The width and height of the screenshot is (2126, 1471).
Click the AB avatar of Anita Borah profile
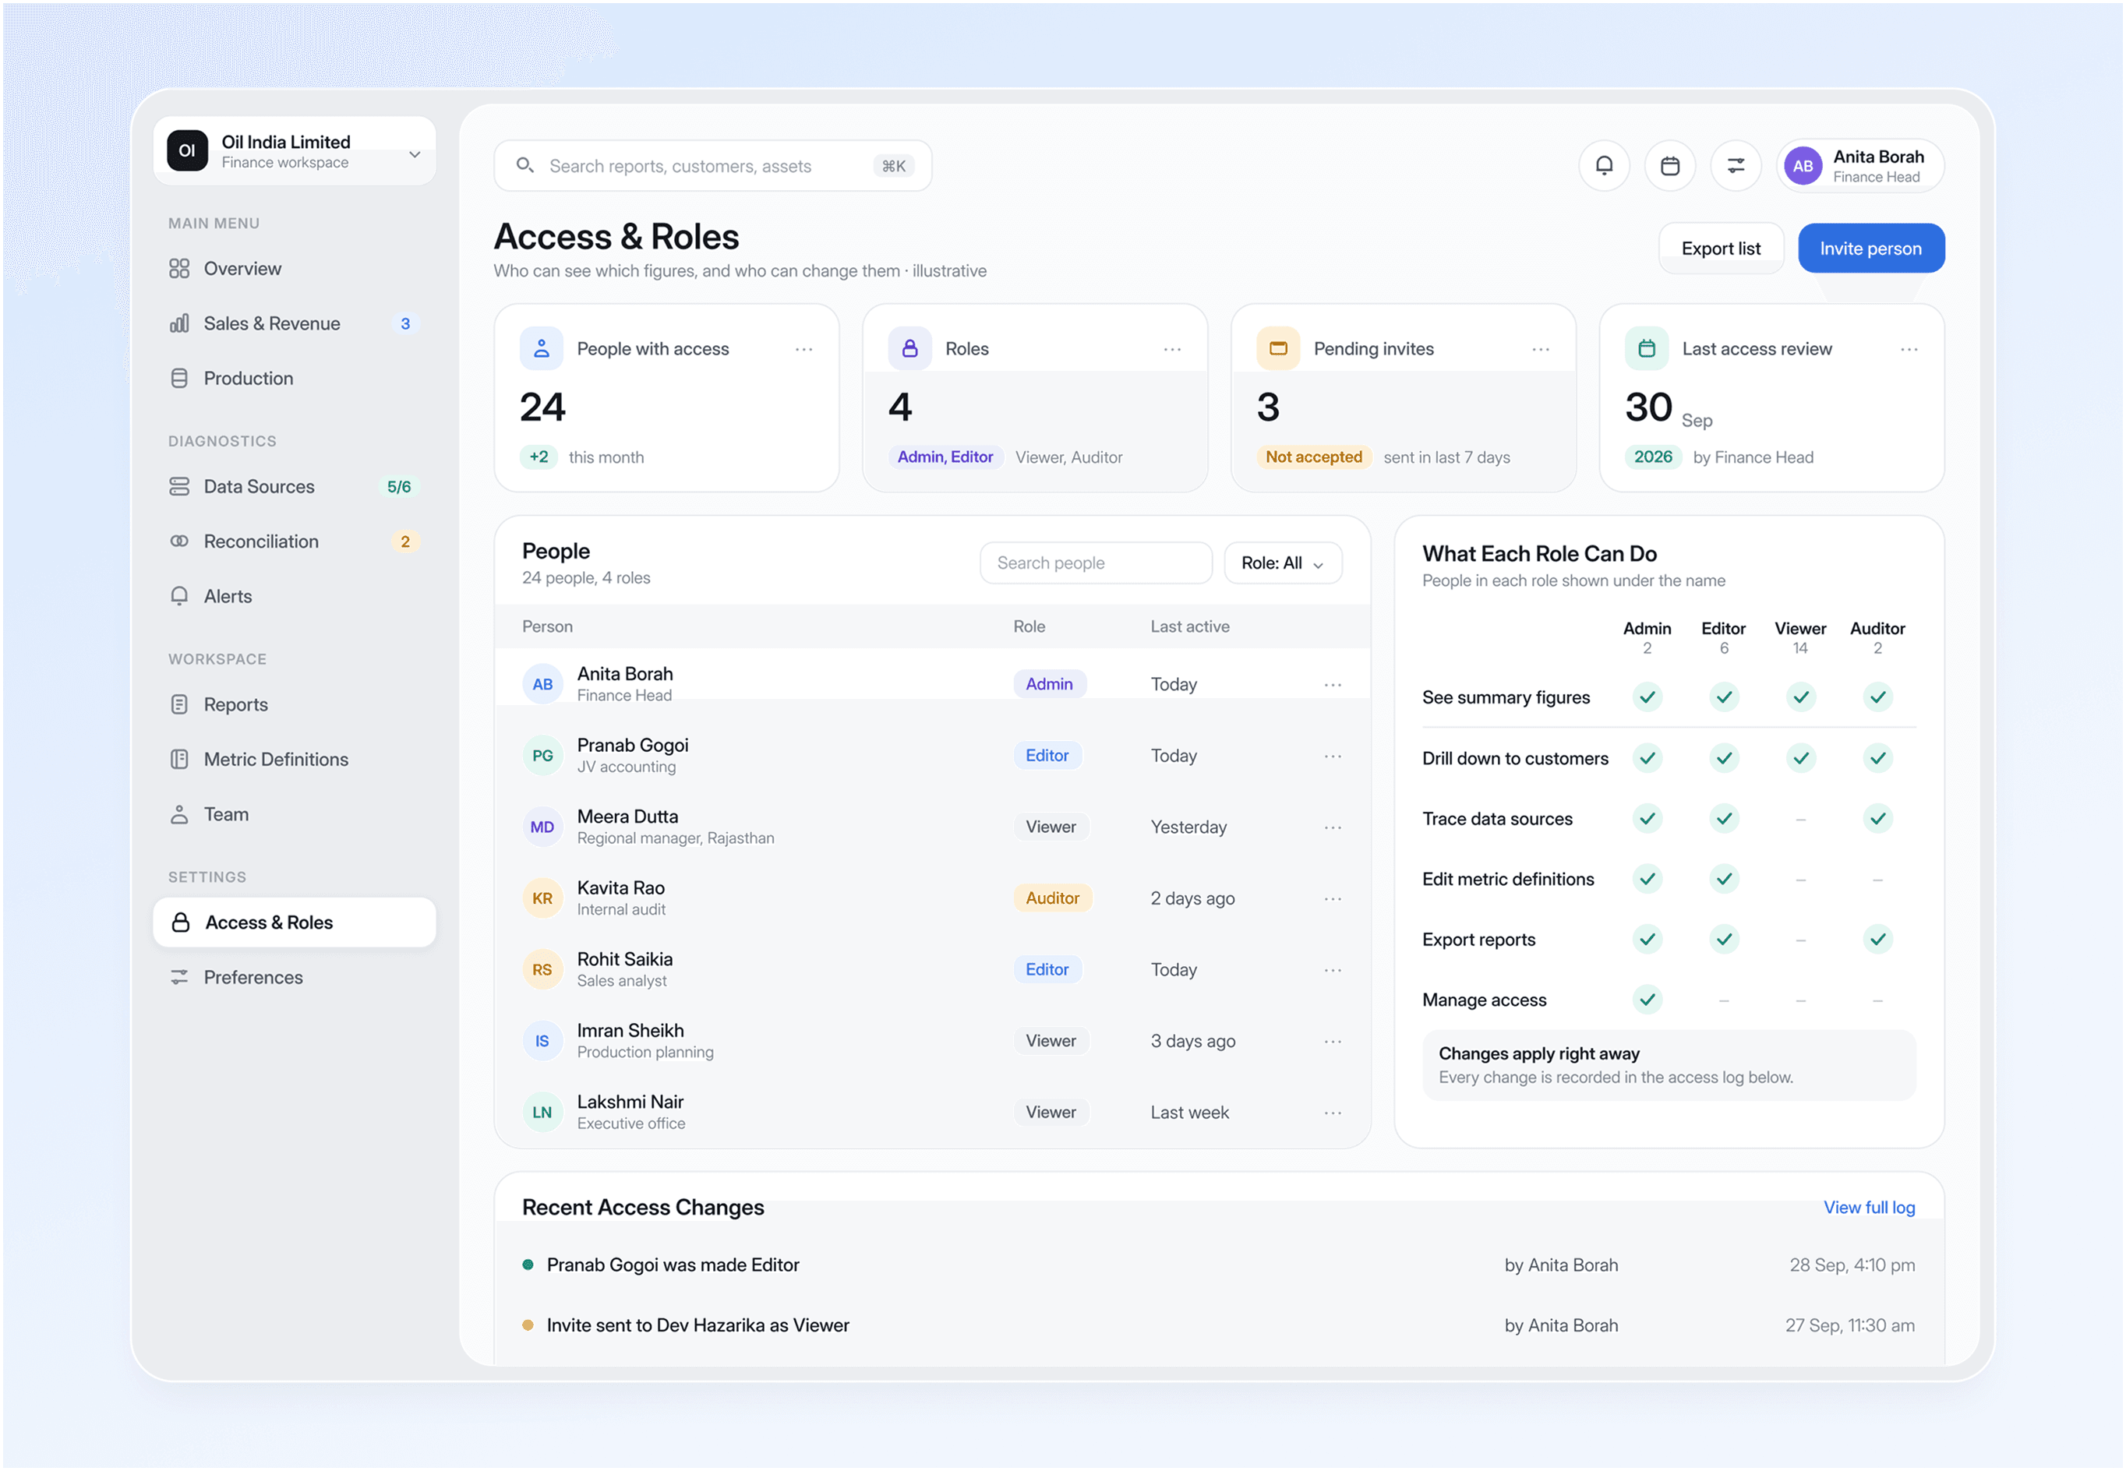pos(1803,166)
